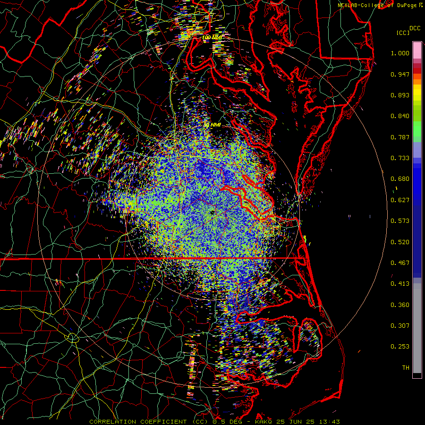Click the radar site at the sweep center
Screen dimensions: 425x425
[x=212, y=213]
